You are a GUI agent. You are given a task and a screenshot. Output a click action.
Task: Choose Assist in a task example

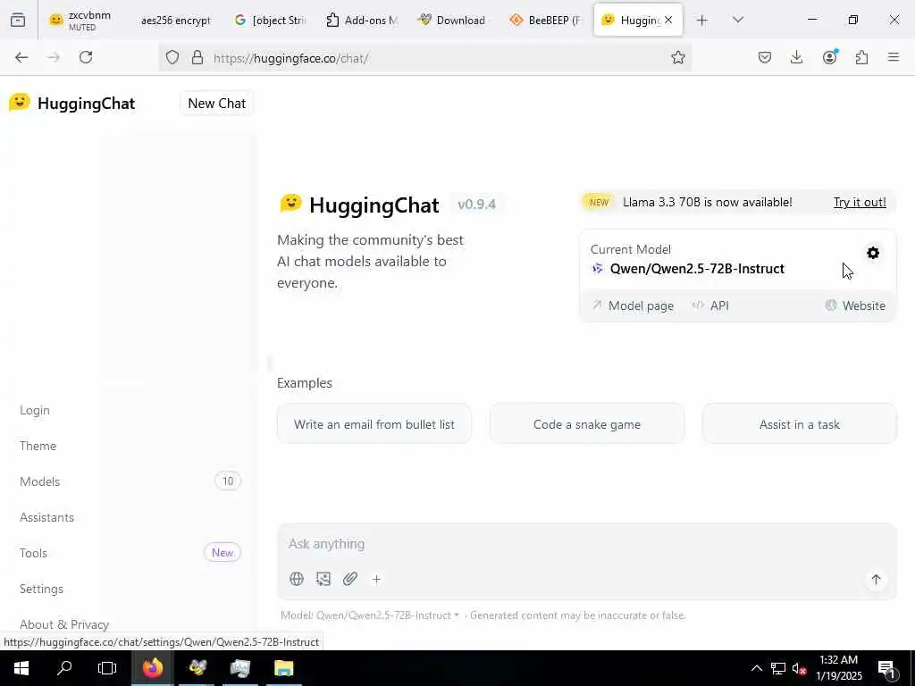click(799, 424)
